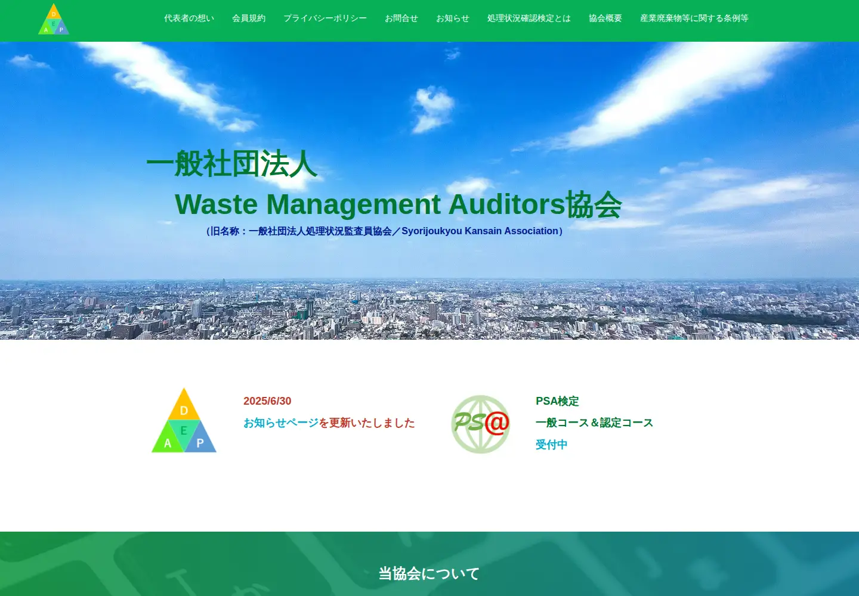This screenshot has width=859, height=596.
Task: Click the PSA検定 heading text
Action: click(x=557, y=401)
